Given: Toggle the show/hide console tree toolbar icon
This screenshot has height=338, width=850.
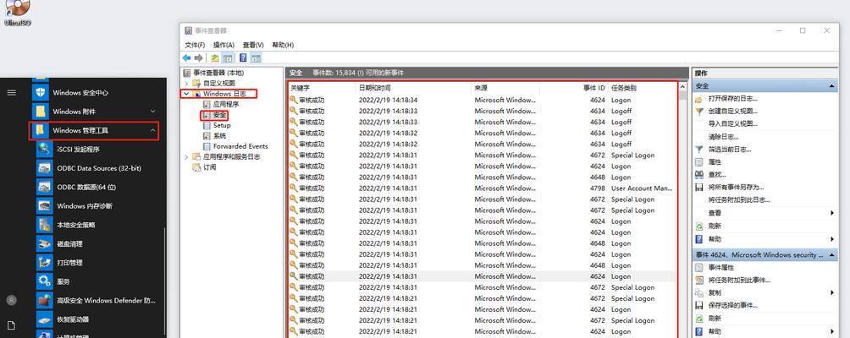Looking at the screenshot, I should click(x=228, y=57).
